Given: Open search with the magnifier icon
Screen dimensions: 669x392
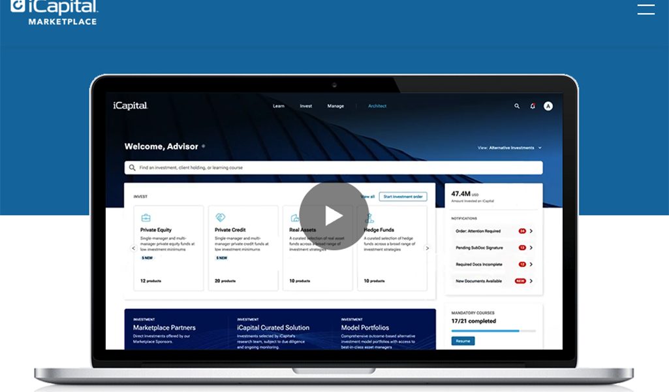Looking at the screenshot, I should [x=516, y=106].
